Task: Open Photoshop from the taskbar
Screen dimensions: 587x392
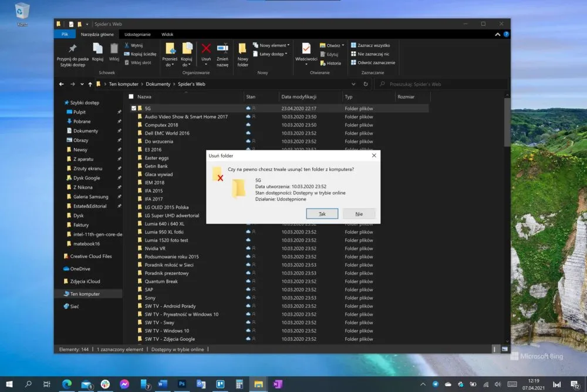Action: [181, 384]
